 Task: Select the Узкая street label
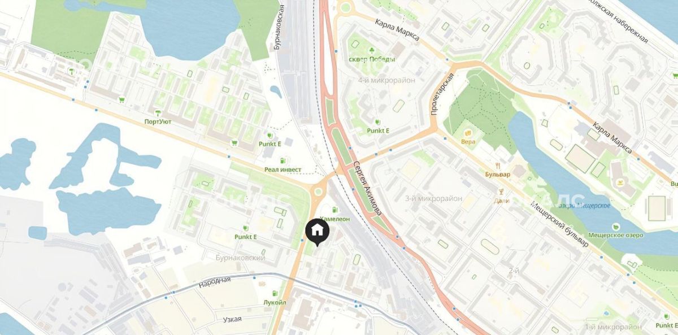coord(232,319)
